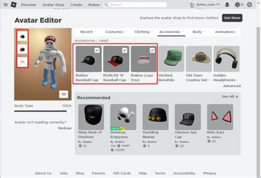Select the Old Town Cowboy Hat
This screenshot has height=178, width=261.
199,59
